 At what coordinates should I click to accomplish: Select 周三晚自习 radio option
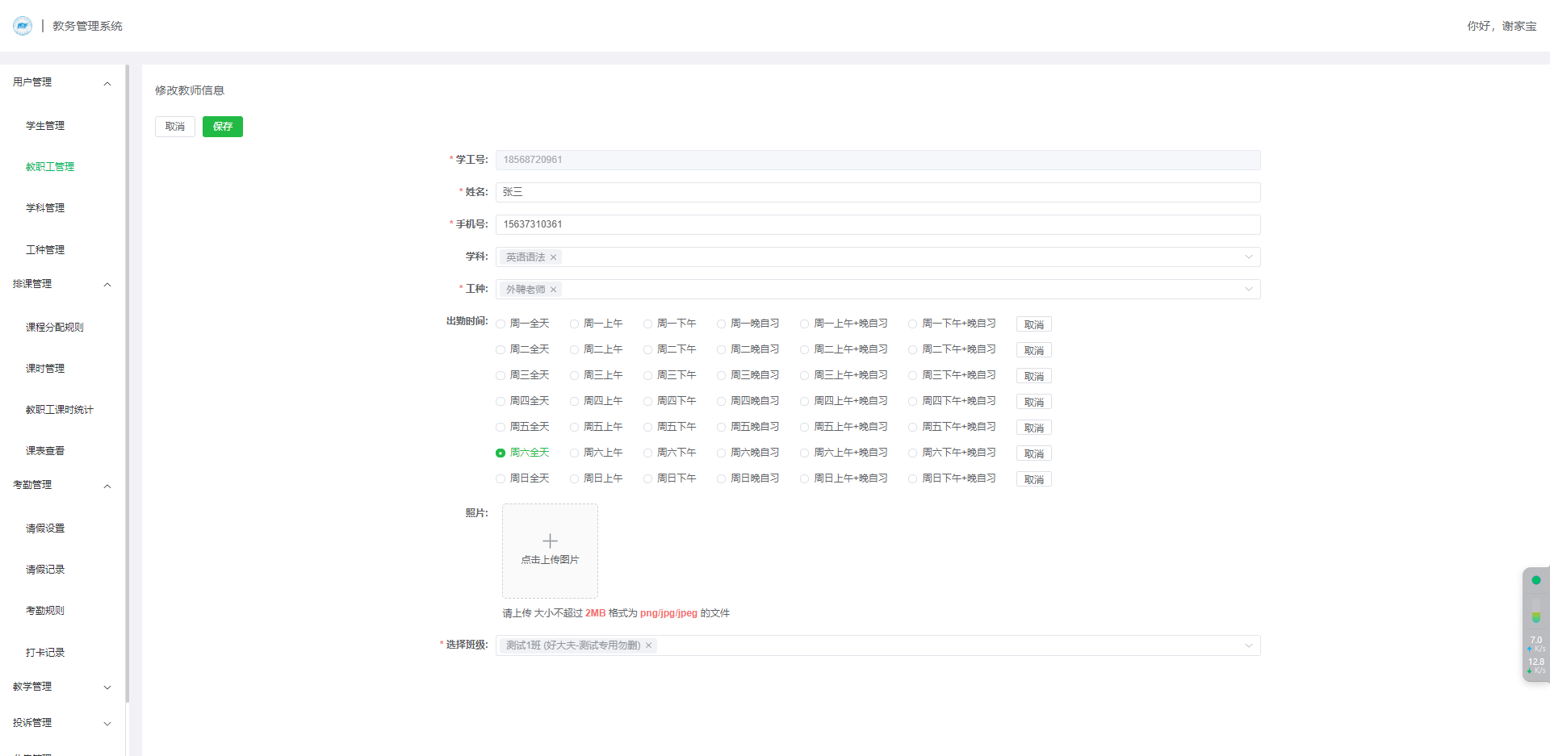coord(721,376)
